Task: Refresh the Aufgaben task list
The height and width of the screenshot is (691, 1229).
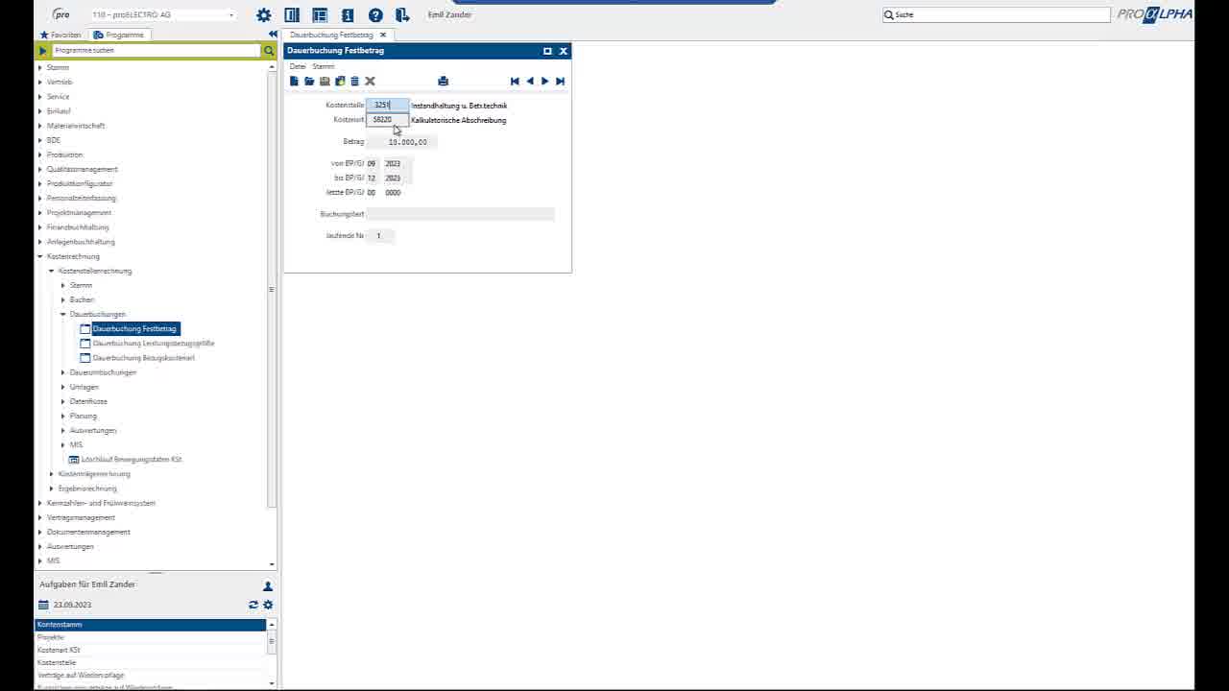Action: pyautogui.click(x=253, y=605)
